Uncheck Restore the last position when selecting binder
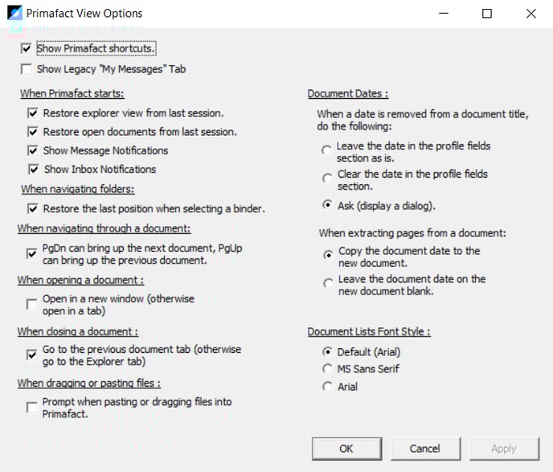The image size is (553, 472). (x=33, y=209)
